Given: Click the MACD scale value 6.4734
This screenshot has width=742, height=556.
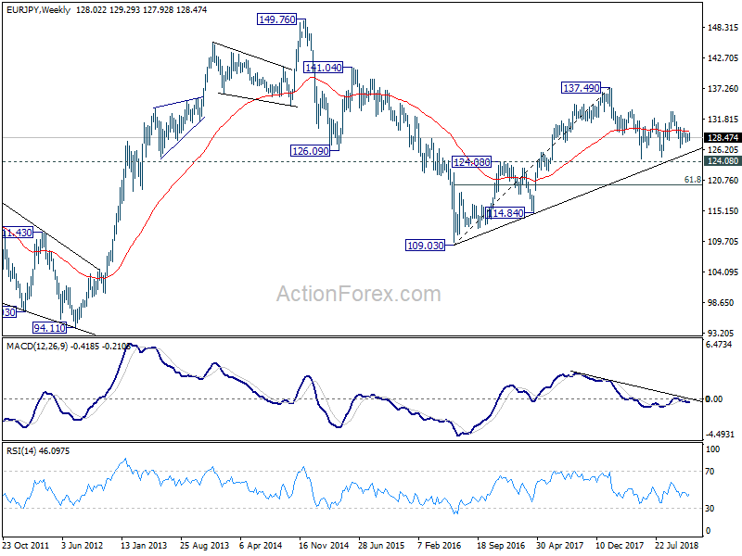Looking at the screenshot, I should [x=719, y=345].
